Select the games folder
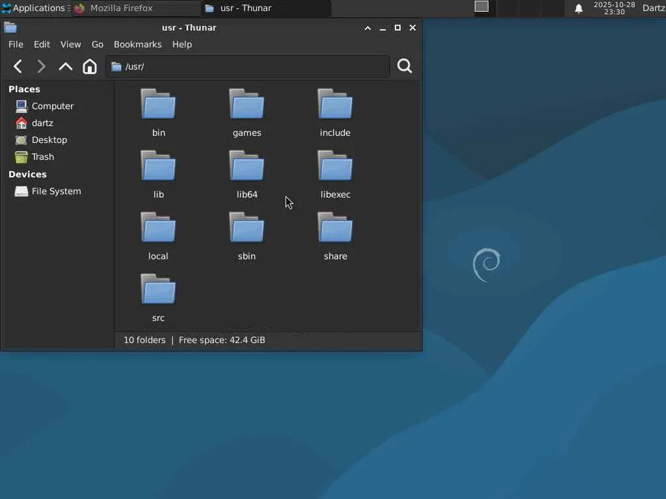 pos(246,105)
